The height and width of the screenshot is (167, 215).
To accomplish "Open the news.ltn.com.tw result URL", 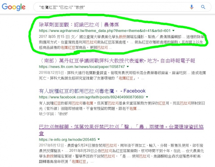I will point(82,67).
